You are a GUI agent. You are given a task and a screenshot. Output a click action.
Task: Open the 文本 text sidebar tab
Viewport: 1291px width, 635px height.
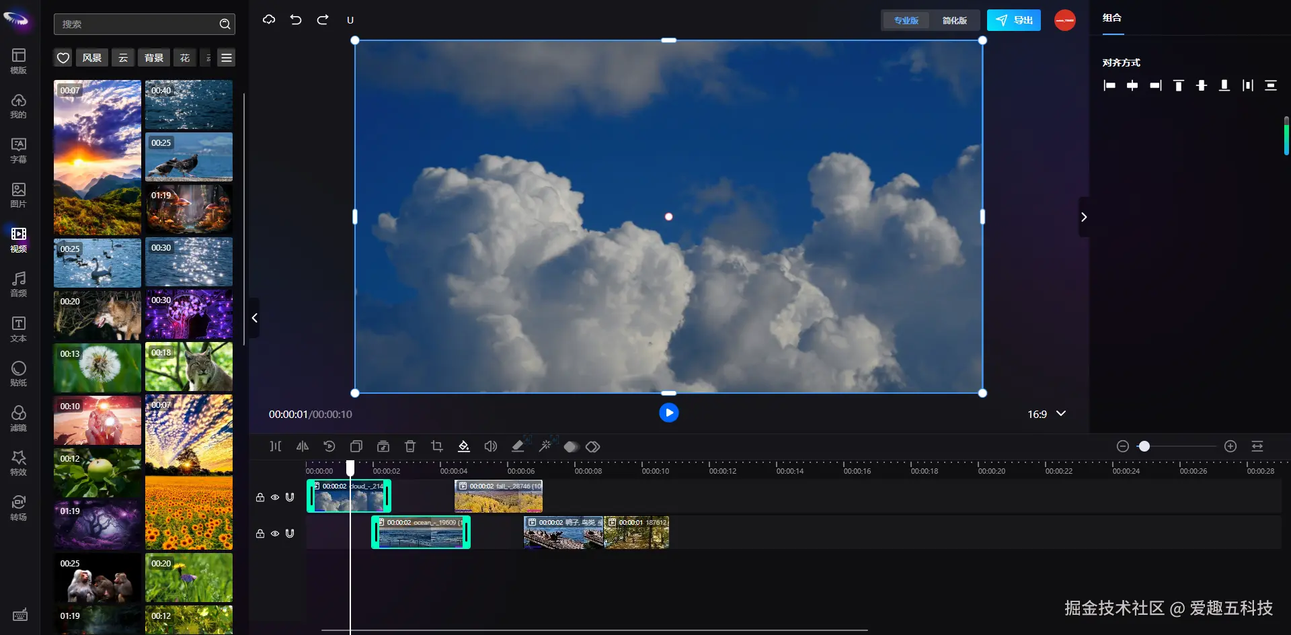(19, 329)
